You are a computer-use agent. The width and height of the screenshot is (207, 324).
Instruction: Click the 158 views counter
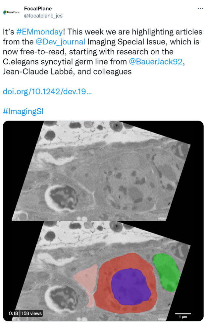pos(31,313)
